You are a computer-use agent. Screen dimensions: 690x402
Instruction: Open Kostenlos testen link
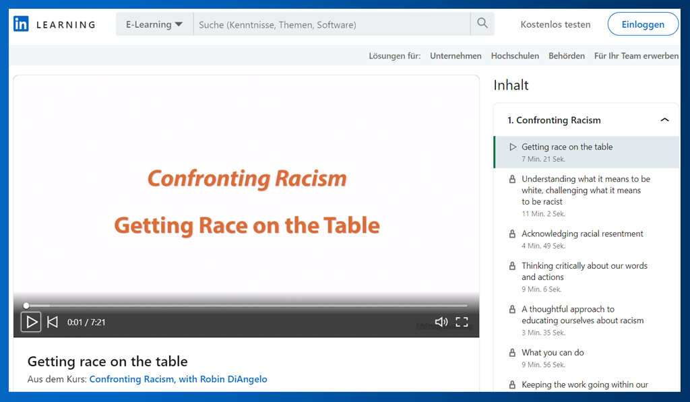click(x=555, y=25)
